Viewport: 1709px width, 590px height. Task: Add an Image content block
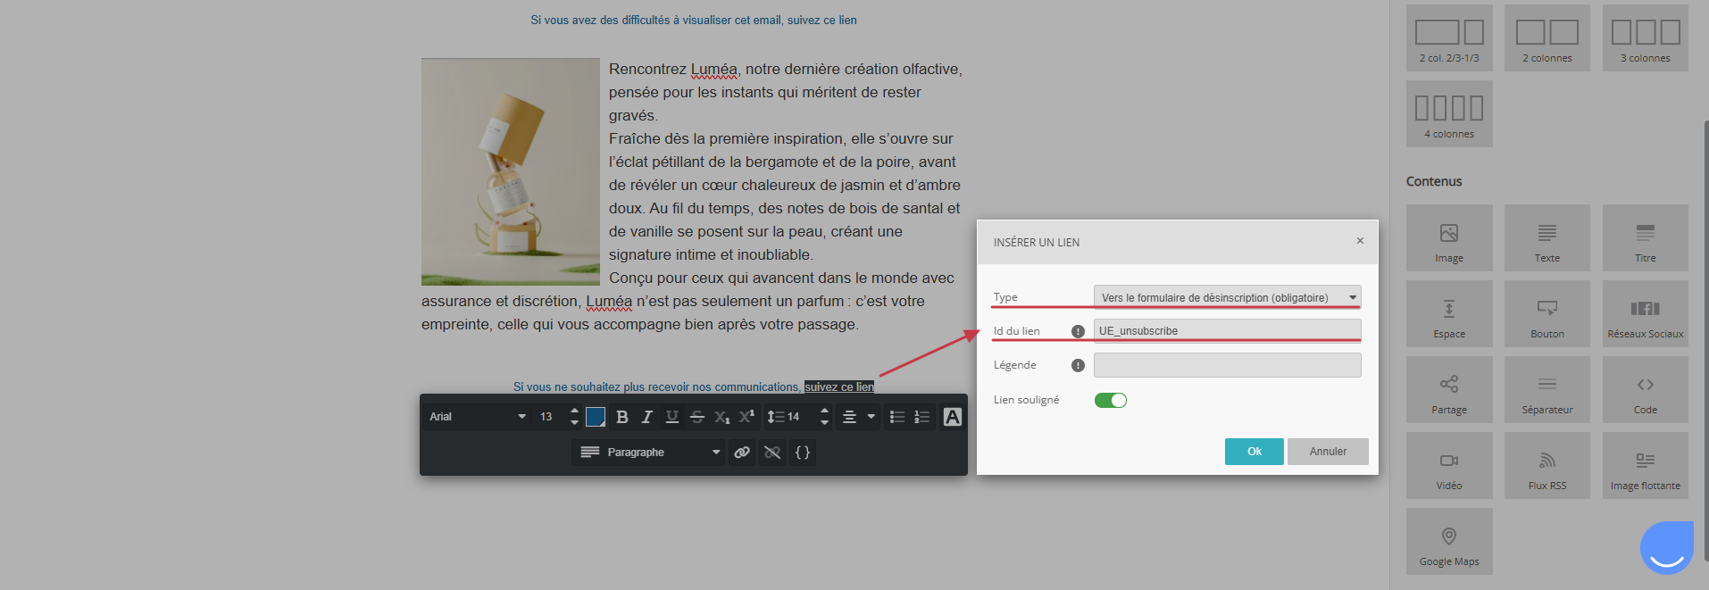pos(1449,238)
